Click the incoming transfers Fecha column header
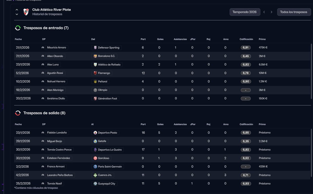This screenshot has width=313, height=194. click(x=18, y=39)
